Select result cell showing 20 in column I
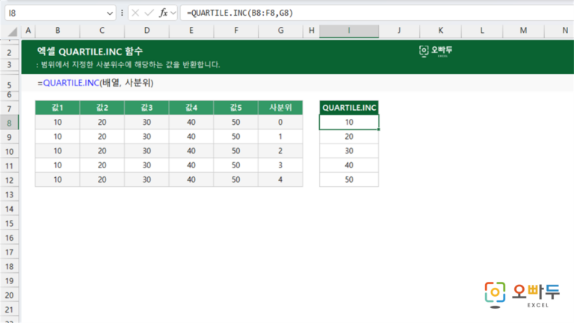Screen dimensions: 574x323 click(x=349, y=137)
